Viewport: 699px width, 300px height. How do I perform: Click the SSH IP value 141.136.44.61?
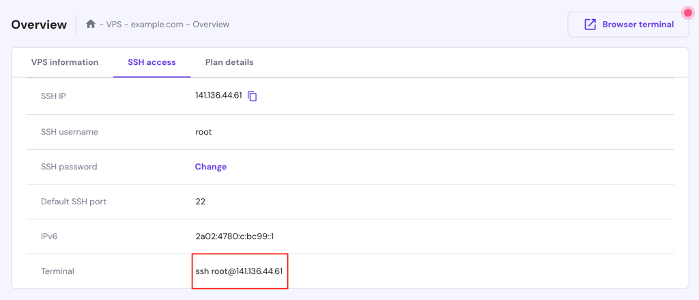click(218, 95)
